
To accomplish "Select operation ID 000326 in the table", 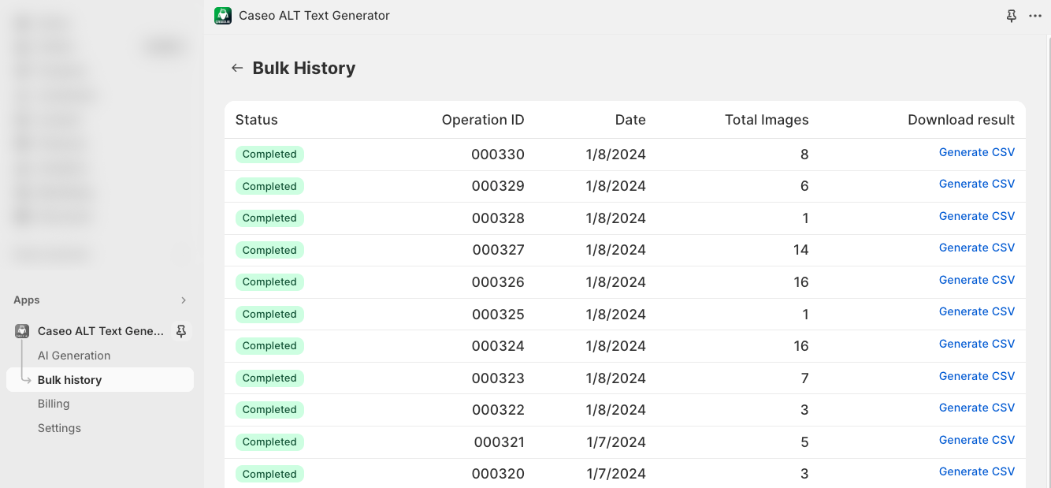I will (498, 282).
